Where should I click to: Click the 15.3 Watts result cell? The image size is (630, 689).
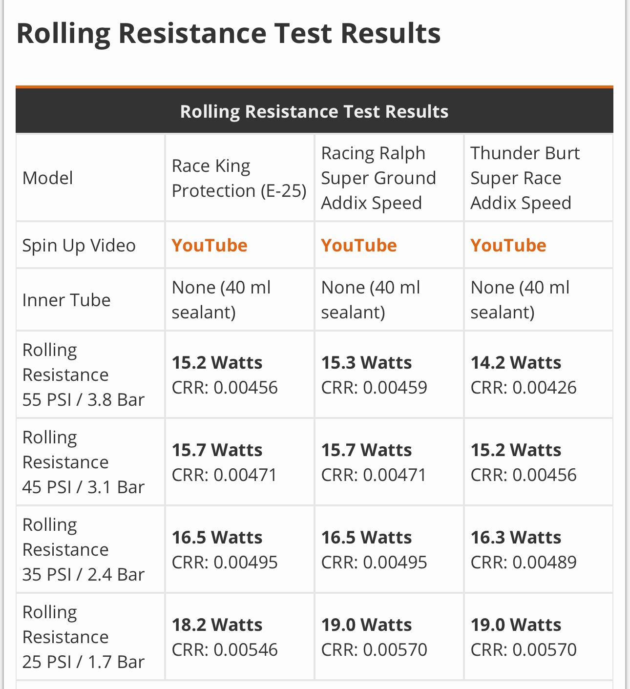point(366,363)
